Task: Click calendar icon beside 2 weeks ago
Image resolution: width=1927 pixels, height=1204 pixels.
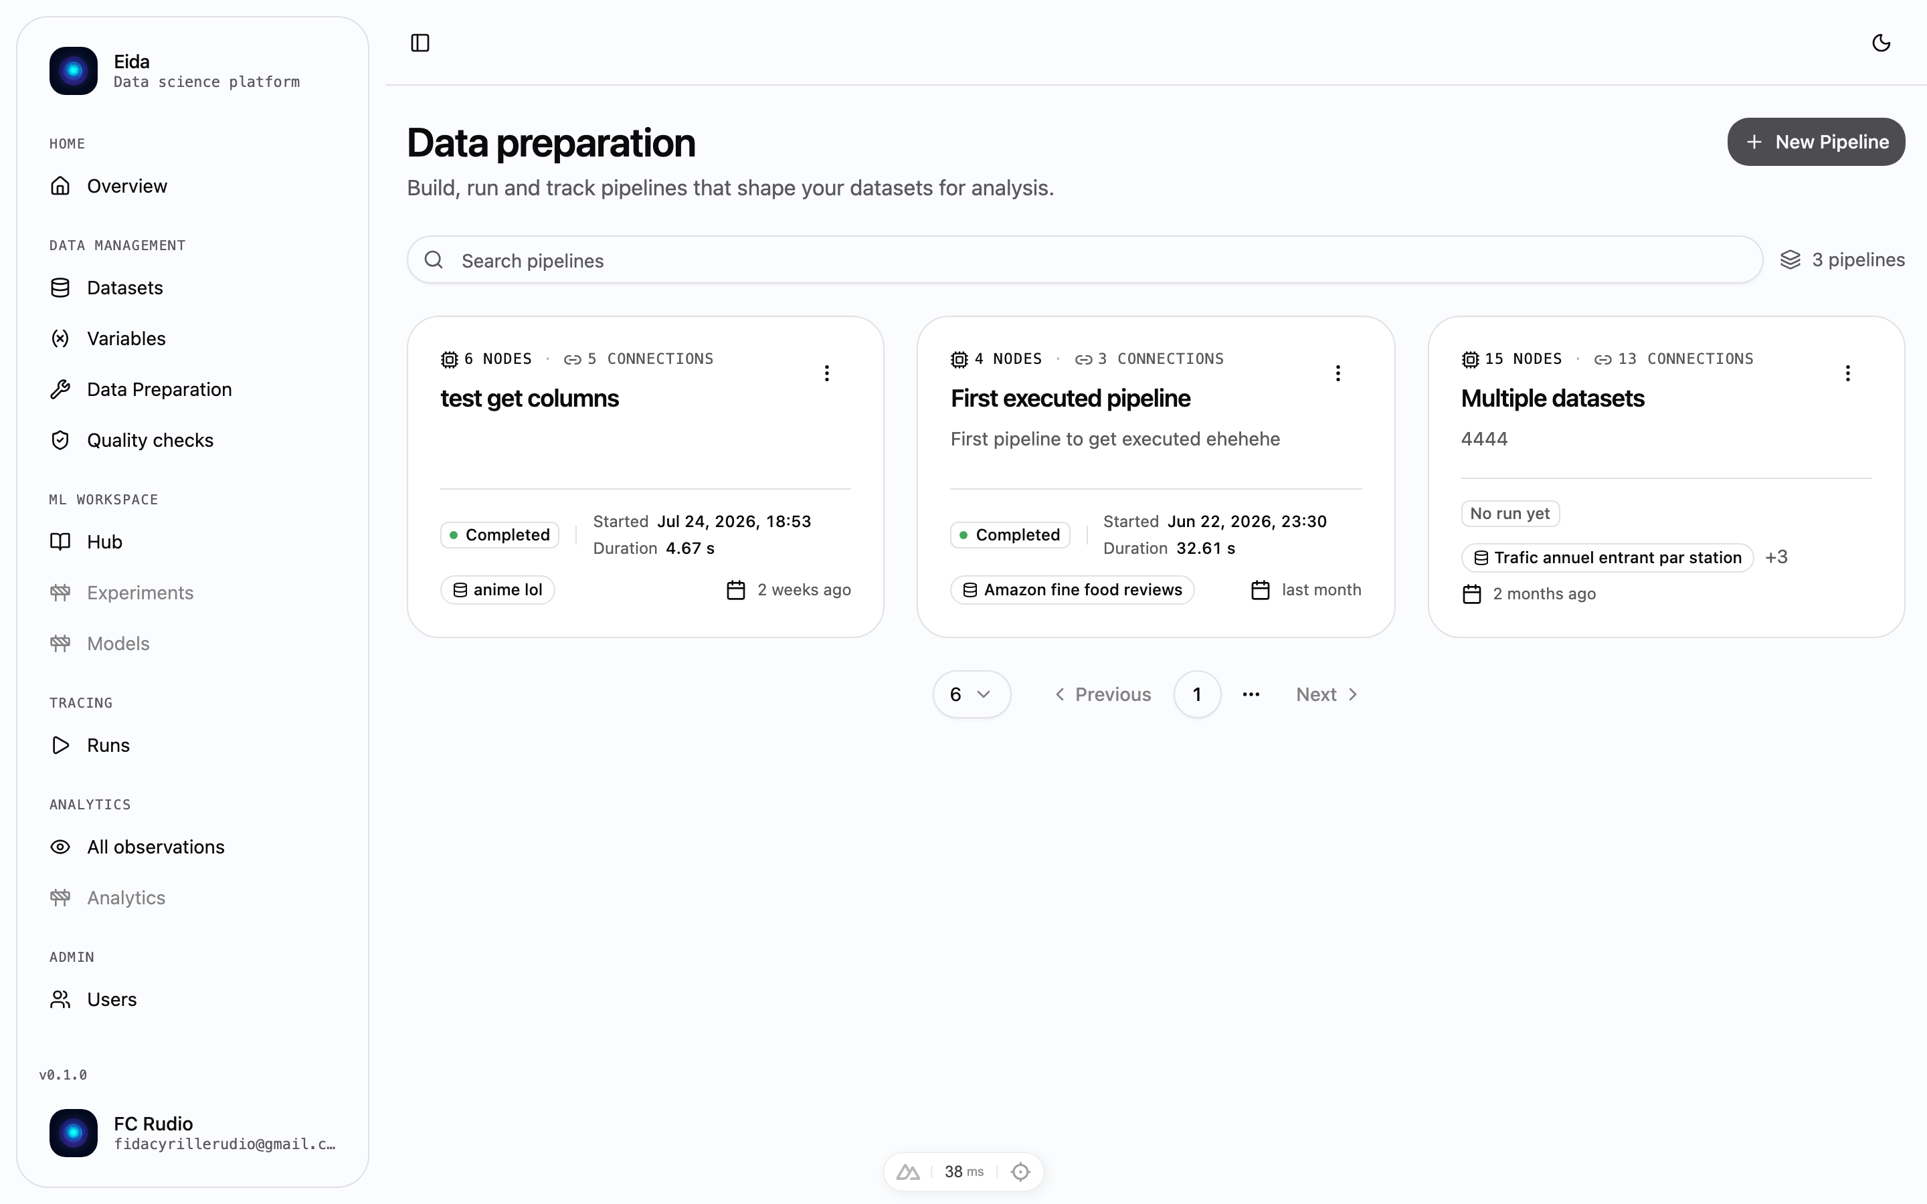Action: click(736, 590)
